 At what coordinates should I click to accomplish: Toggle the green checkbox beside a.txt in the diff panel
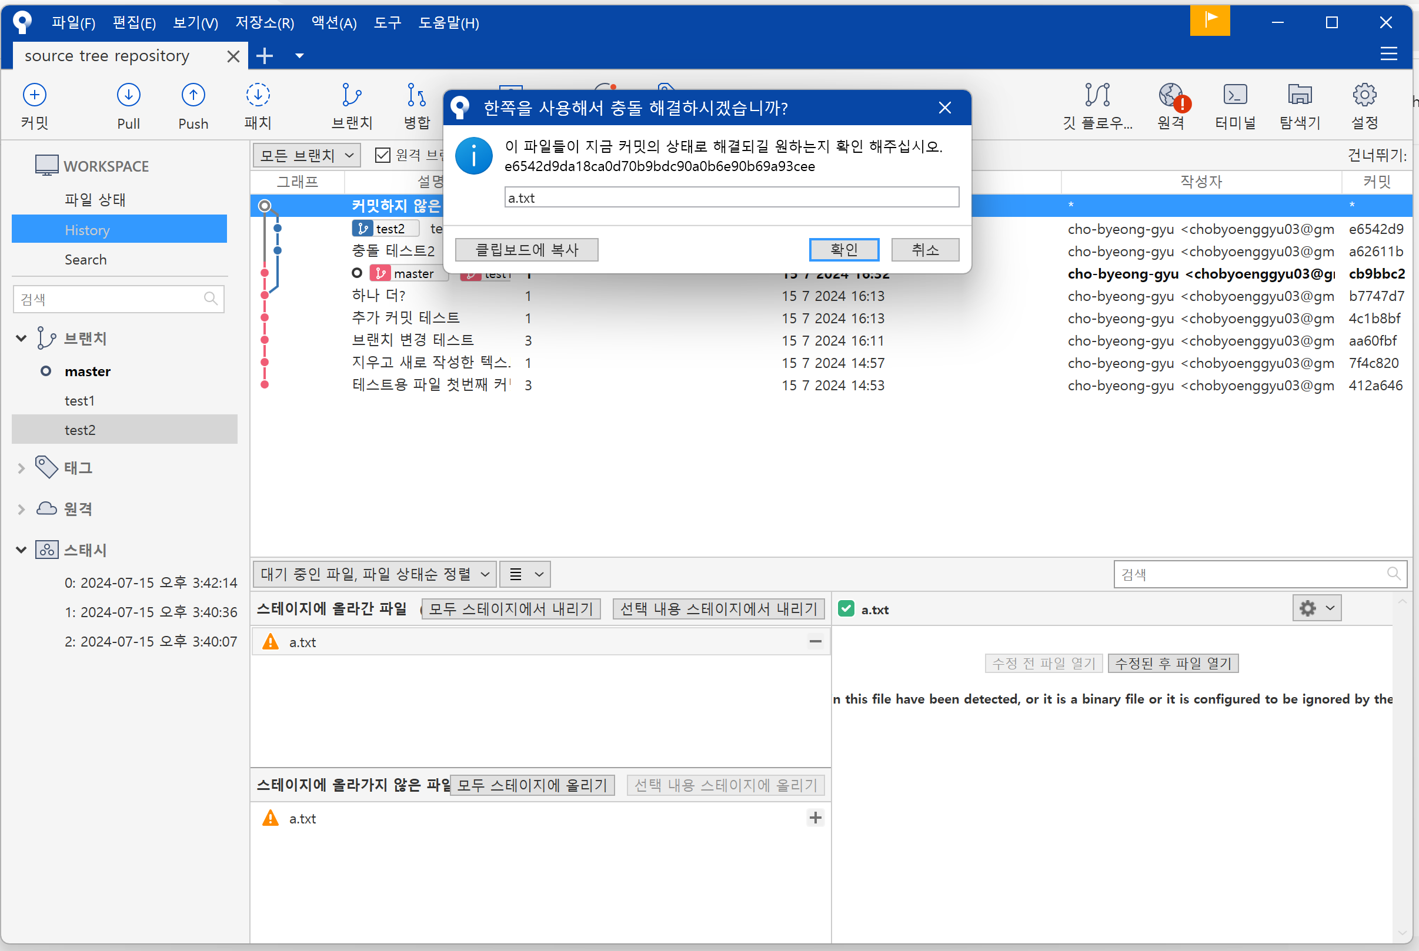tap(846, 608)
